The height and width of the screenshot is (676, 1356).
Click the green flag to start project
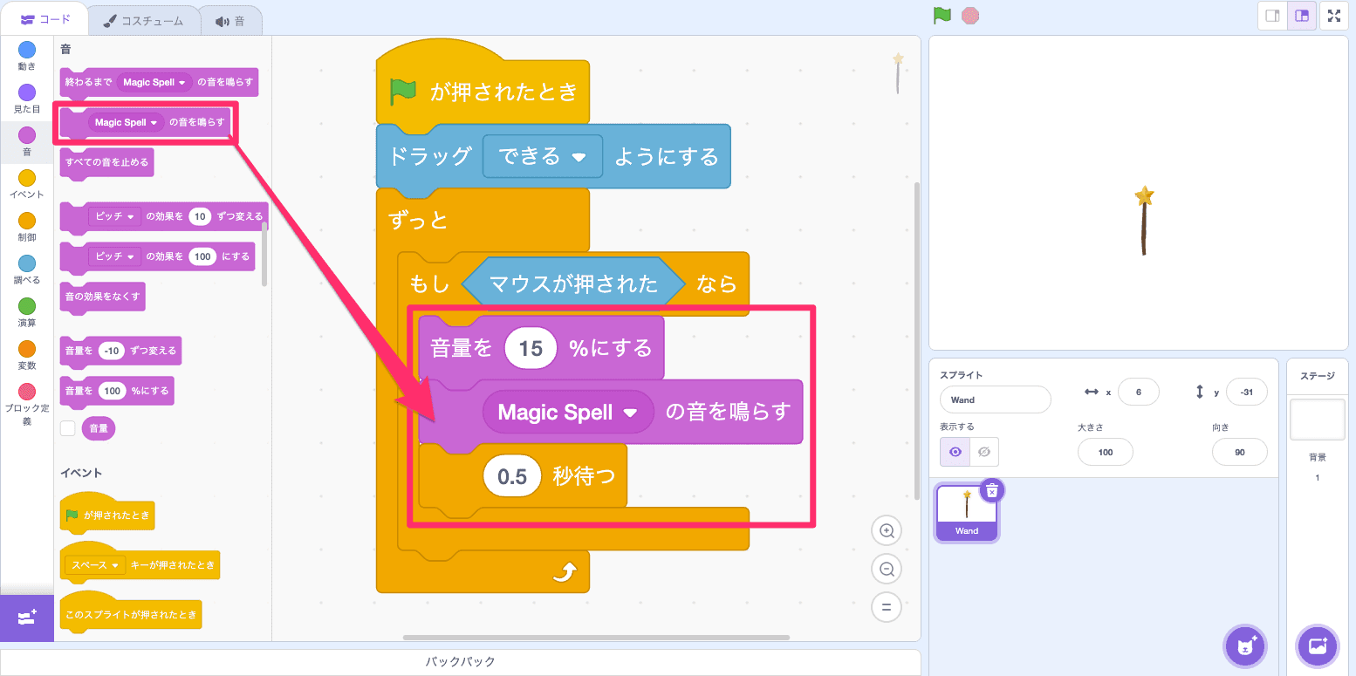tap(942, 15)
